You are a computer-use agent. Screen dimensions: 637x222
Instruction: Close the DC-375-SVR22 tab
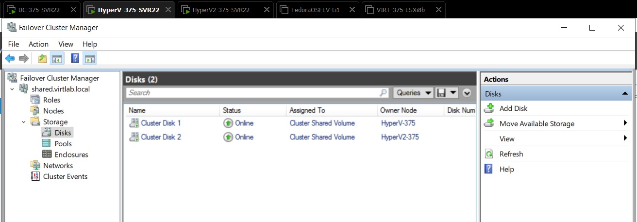[x=73, y=10]
